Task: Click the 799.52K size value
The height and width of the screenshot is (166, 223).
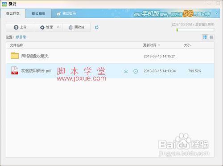Action: pos(194,71)
